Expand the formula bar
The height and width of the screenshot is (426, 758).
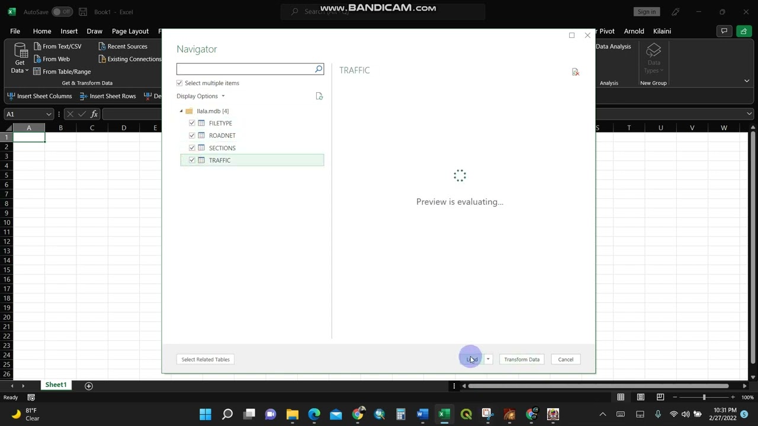(749, 114)
